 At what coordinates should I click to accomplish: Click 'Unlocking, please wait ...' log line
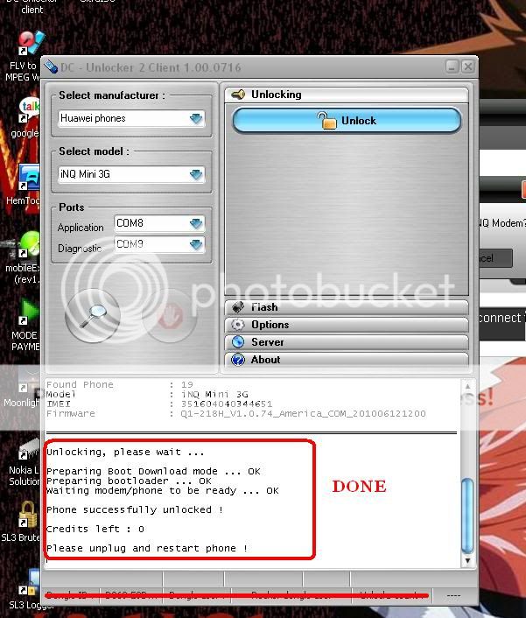click(125, 452)
